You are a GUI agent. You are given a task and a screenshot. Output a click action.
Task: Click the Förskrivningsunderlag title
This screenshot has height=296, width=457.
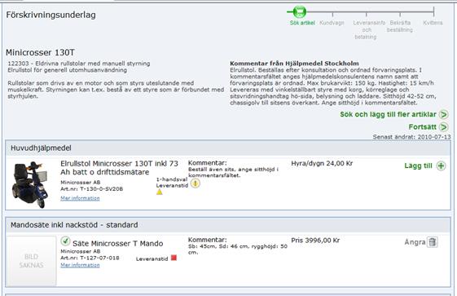(51, 15)
